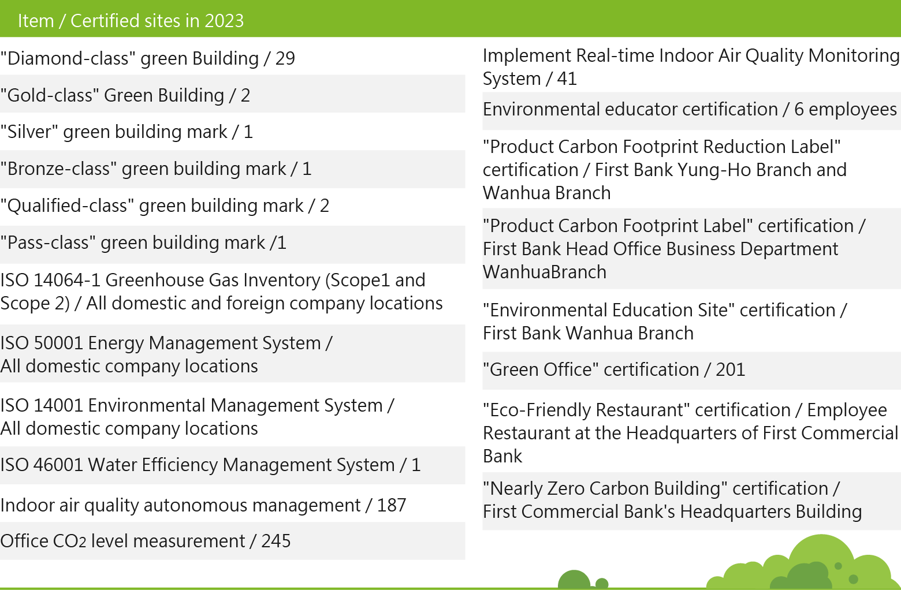The width and height of the screenshot is (901, 590).
Task: Click the ISO 46001 Water Efficiency Management row
Action: 232,465
